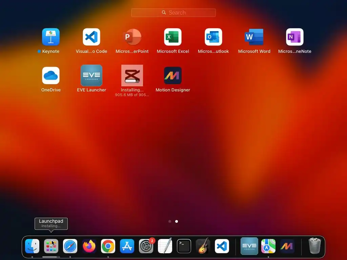Open Microsoft OneNote icon
Screen dimensions: 347x260
[295, 37]
